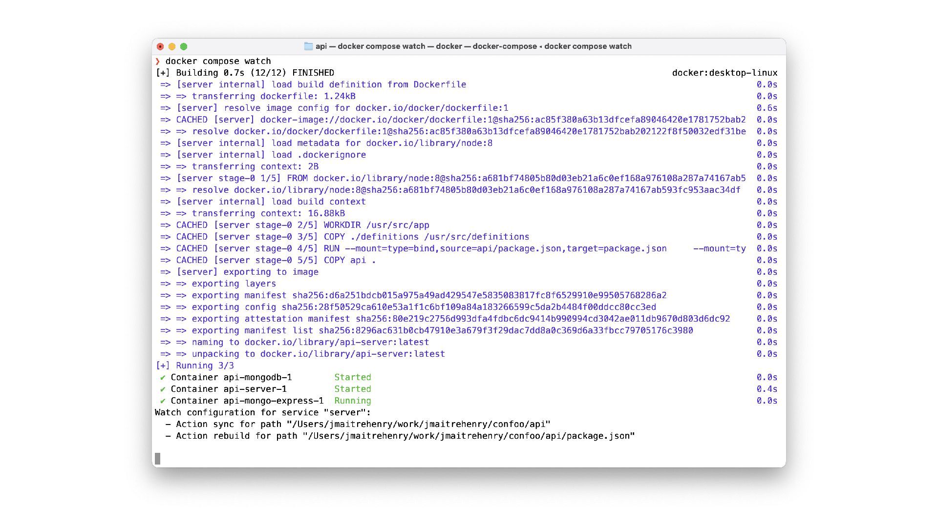Click the window title text 'api — docker compose watch'
Image resolution: width=938 pixels, height=527 pixels.
[x=370, y=46]
